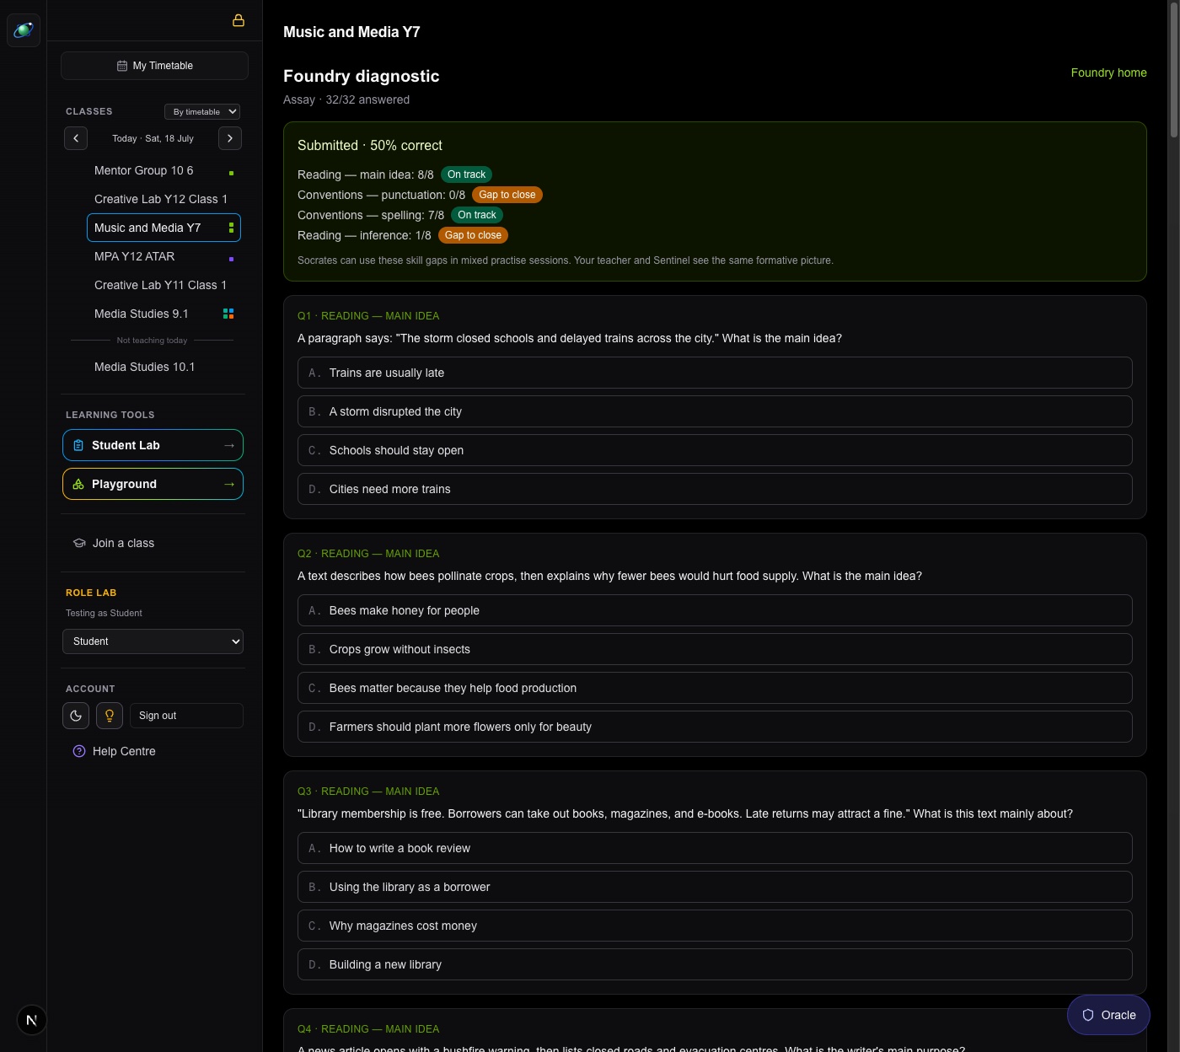Click the green status dot beside Mentor Group 10 6
1180x1052 pixels.
tap(231, 173)
